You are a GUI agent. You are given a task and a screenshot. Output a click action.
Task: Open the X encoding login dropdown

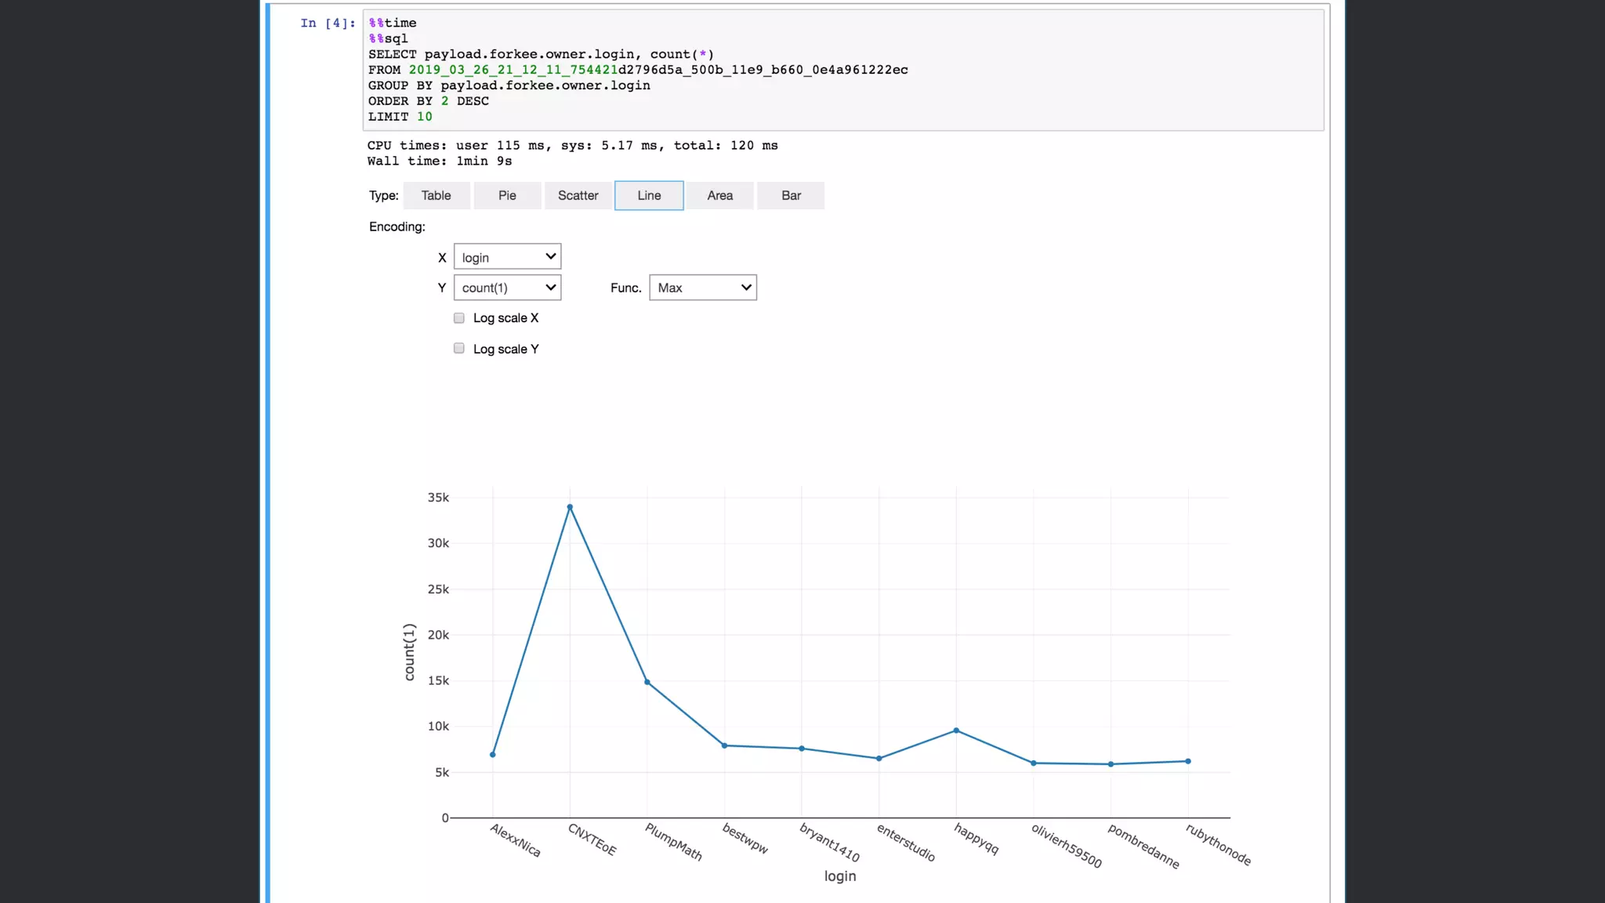click(507, 257)
